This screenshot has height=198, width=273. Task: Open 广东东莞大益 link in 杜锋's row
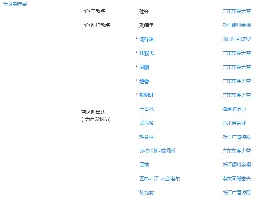tap(236, 11)
